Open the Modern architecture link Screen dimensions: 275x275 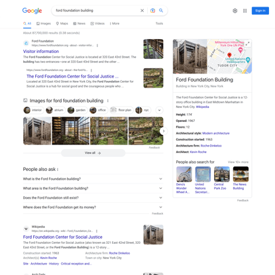point(216,133)
